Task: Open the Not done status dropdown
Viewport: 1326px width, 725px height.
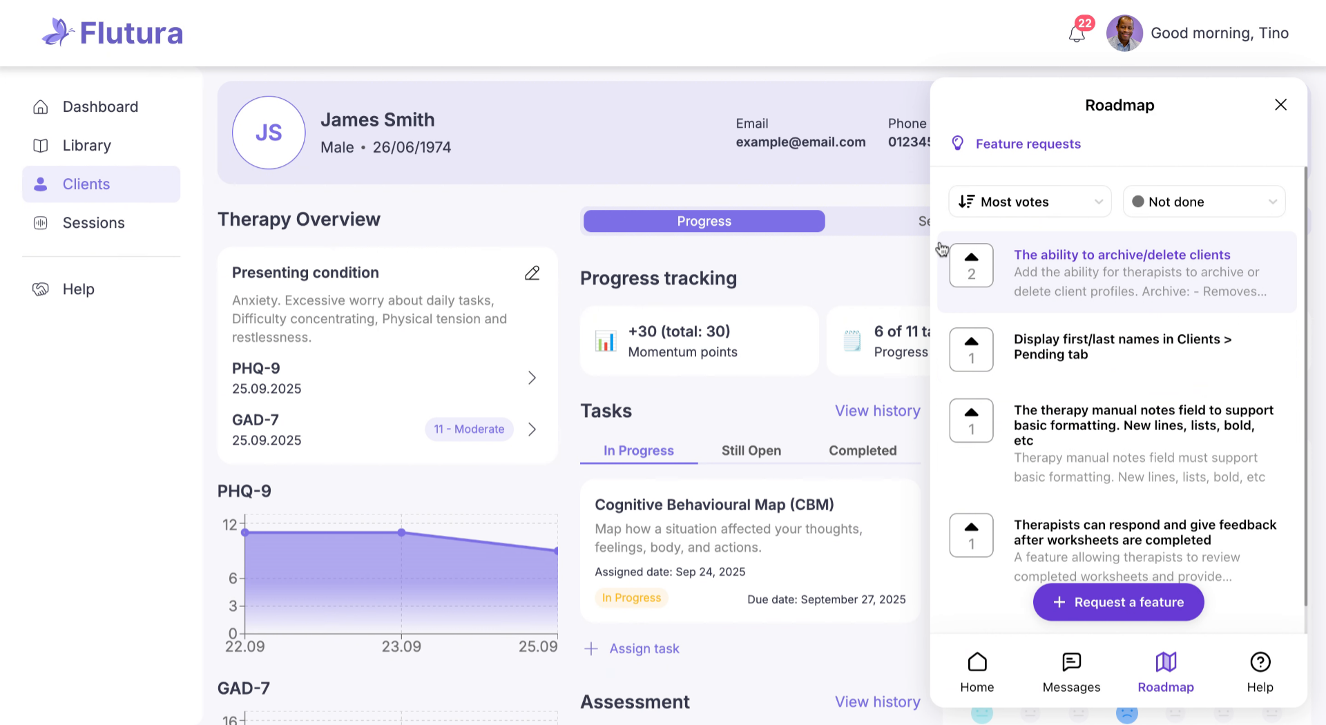Action: click(1203, 202)
